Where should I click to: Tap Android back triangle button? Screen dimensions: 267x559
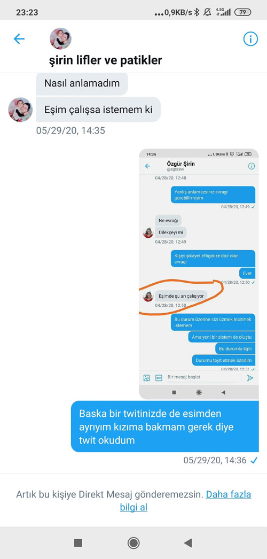pyautogui.click(x=188, y=543)
